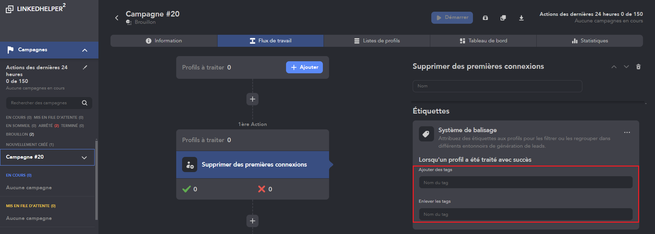
Task: Click the Ajouter button for profiles
Action: [x=304, y=67]
